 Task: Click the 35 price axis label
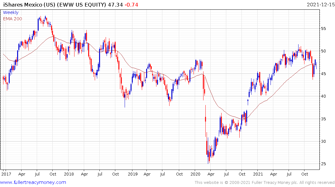pos(323,119)
